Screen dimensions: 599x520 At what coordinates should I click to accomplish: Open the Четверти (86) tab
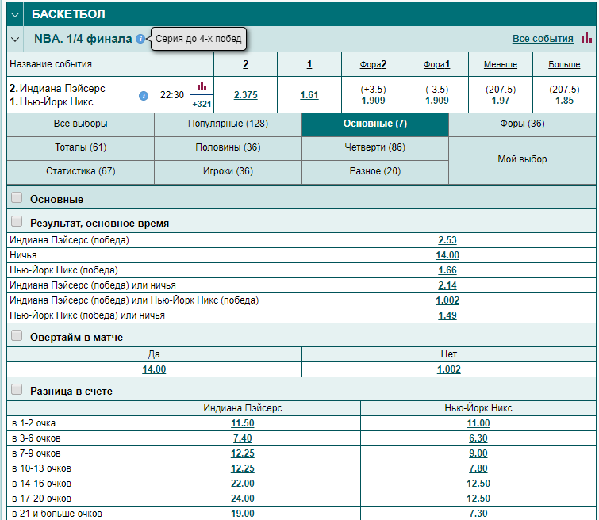click(x=375, y=147)
